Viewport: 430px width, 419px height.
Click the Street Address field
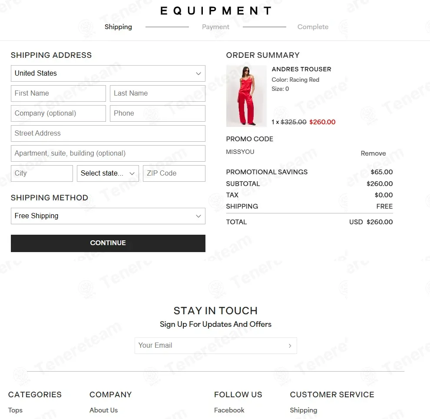pos(108,133)
